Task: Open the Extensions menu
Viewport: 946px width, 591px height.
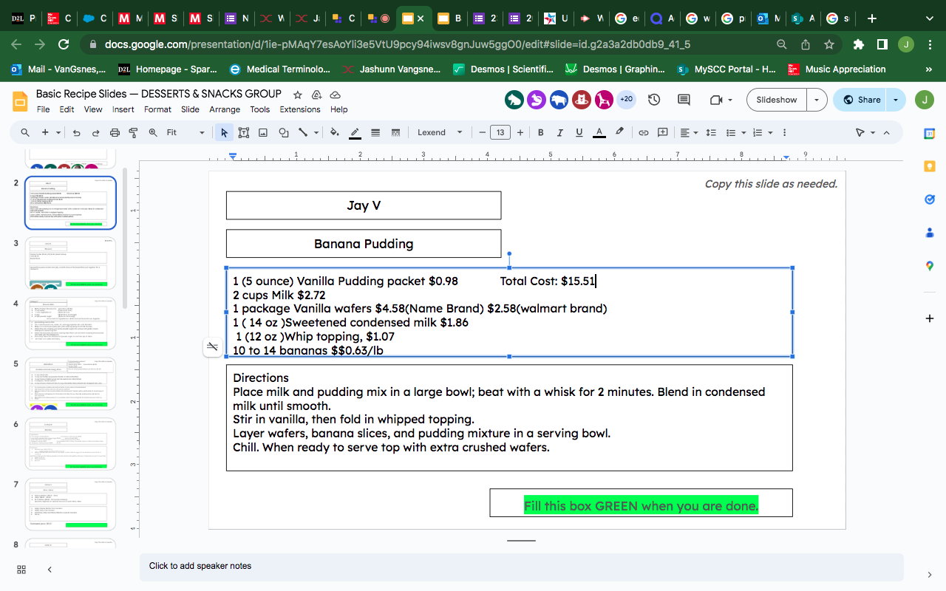Action: [300, 109]
